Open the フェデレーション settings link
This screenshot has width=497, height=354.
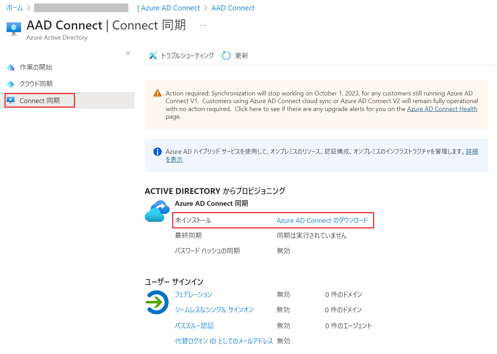(x=193, y=294)
